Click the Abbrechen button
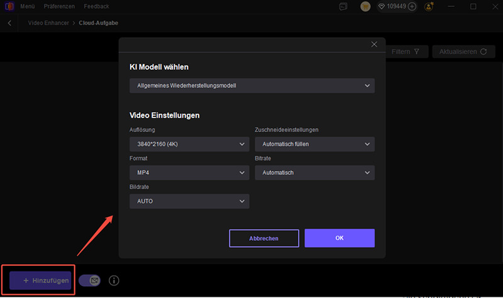Viewport: 503px width, 298px height. click(264, 238)
